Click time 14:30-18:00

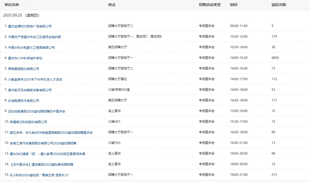(x=239, y=101)
